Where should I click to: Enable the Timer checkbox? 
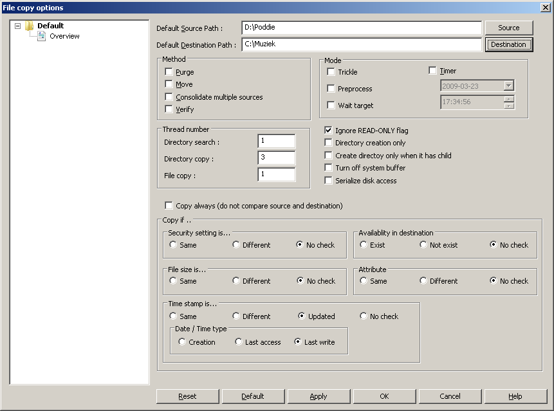click(433, 71)
